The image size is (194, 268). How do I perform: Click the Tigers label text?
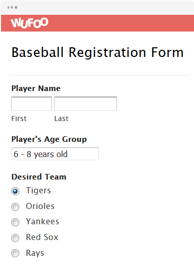pyautogui.click(x=39, y=191)
